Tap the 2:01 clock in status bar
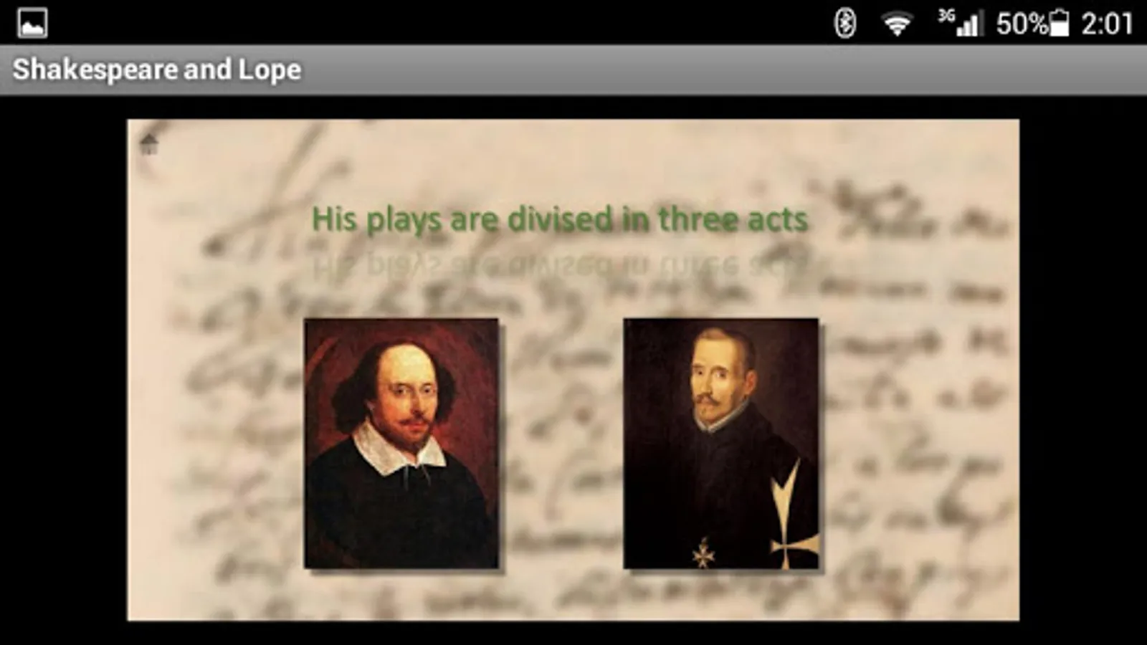Screen dimensions: 1147x645 pyautogui.click(x=1107, y=24)
